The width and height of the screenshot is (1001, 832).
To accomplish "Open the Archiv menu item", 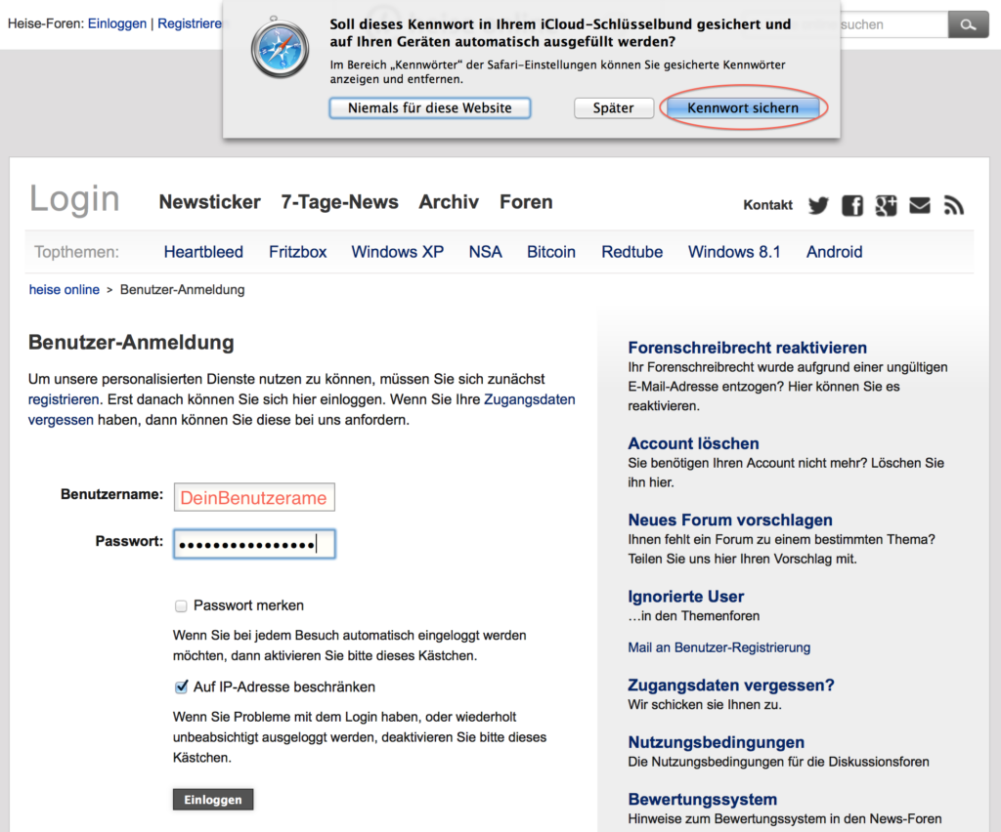I will click(449, 202).
